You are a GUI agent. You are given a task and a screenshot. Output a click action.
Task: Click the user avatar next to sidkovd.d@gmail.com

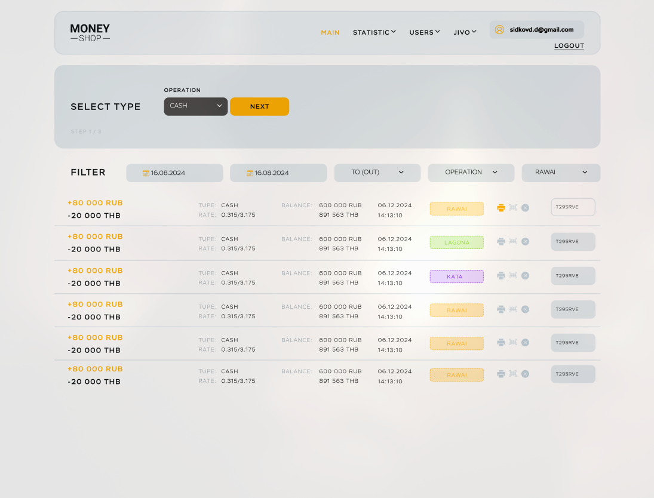pos(500,29)
